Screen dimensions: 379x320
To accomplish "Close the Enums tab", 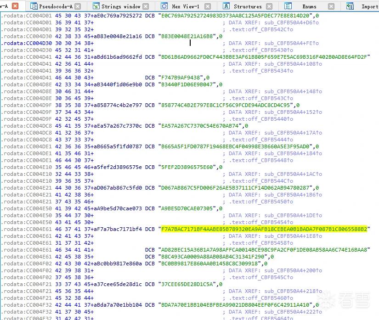I will (x=331, y=6).
